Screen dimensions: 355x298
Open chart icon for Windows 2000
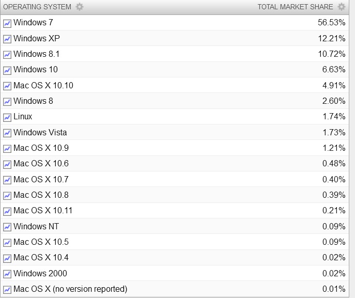click(x=7, y=274)
